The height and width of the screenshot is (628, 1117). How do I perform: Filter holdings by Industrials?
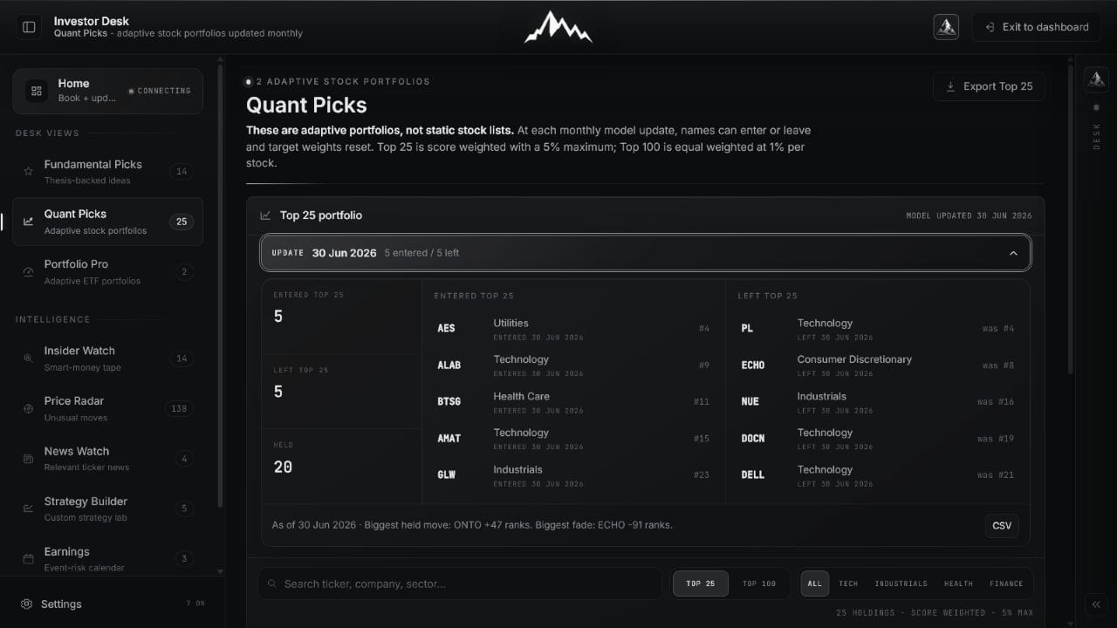(x=901, y=584)
